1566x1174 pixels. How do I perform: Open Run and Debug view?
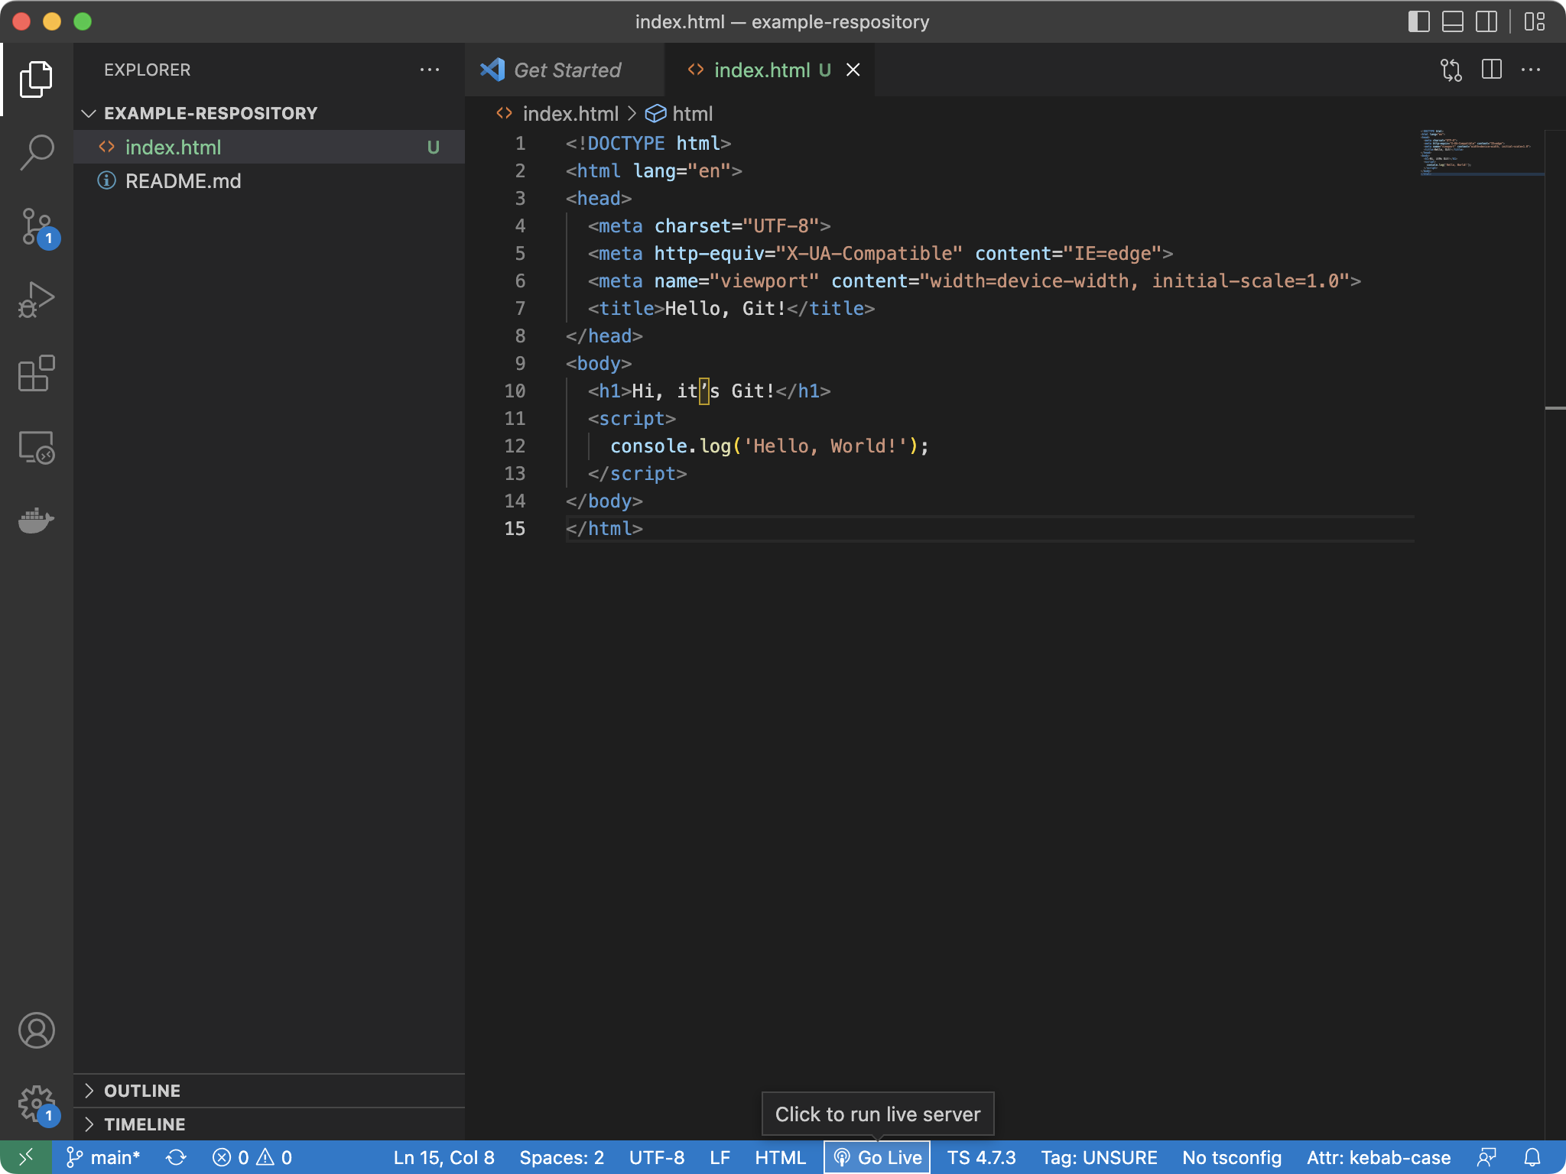36,300
